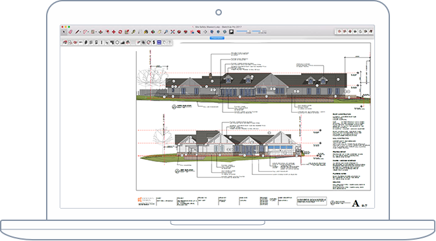
Task: Switch to Wireframe face style
Action: click(350, 31)
